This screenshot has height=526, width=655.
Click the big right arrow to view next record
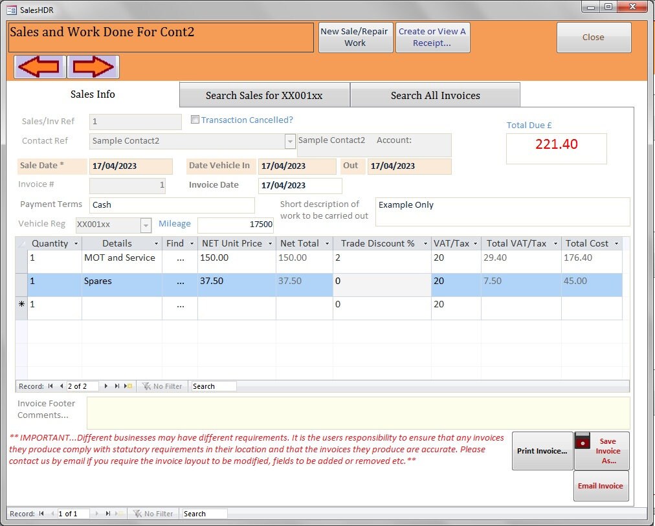(91, 67)
